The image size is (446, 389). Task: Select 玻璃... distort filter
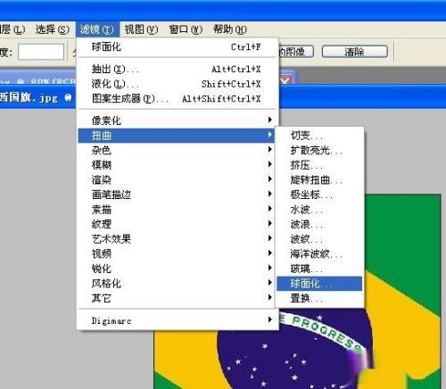pyautogui.click(x=319, y=269)
